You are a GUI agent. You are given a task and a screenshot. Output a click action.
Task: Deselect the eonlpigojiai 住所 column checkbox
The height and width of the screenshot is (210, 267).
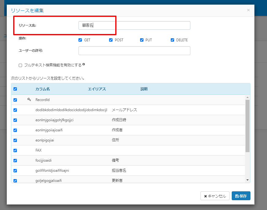pyautogui.click(x=15, y=140)
